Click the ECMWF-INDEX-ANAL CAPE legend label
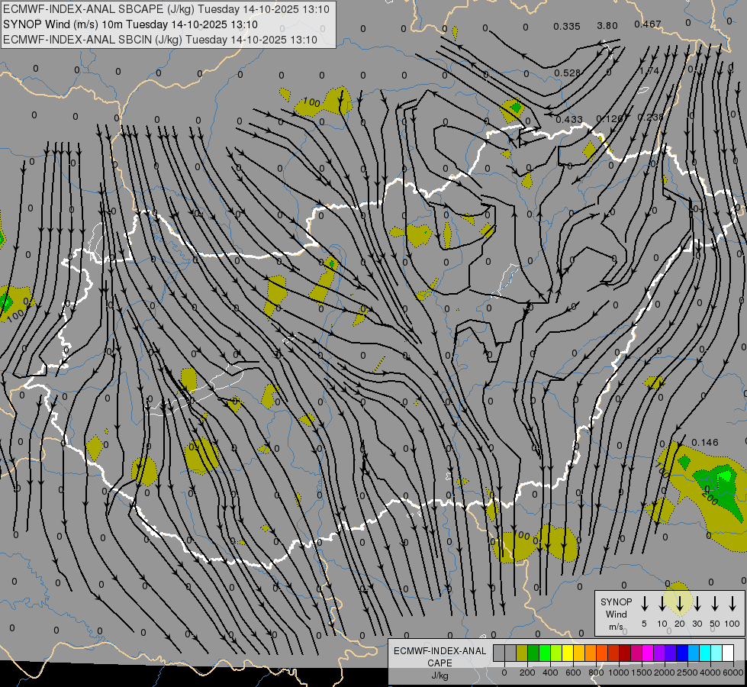This screenshot has height=687, width=747. (x=440, y=656)
